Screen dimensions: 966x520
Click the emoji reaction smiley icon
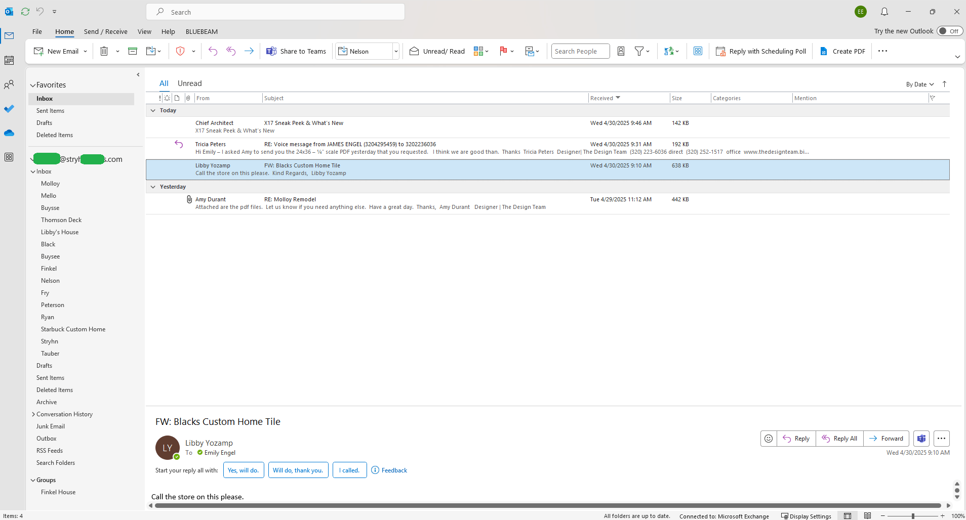click(769, 439)
